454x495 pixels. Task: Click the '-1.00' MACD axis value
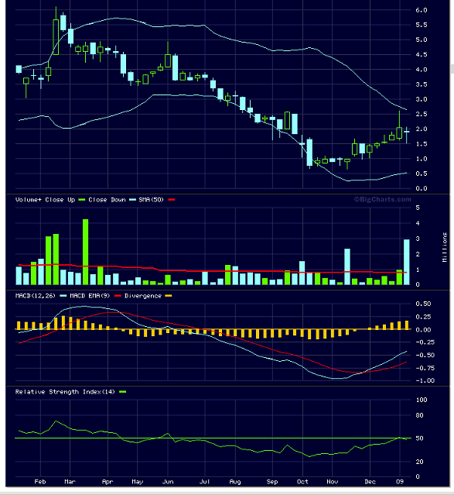(425, 380)
